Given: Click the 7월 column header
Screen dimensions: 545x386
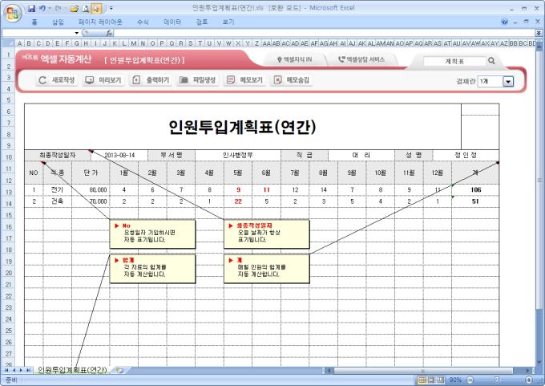Looking at the screenshot, I should (295, 173).
